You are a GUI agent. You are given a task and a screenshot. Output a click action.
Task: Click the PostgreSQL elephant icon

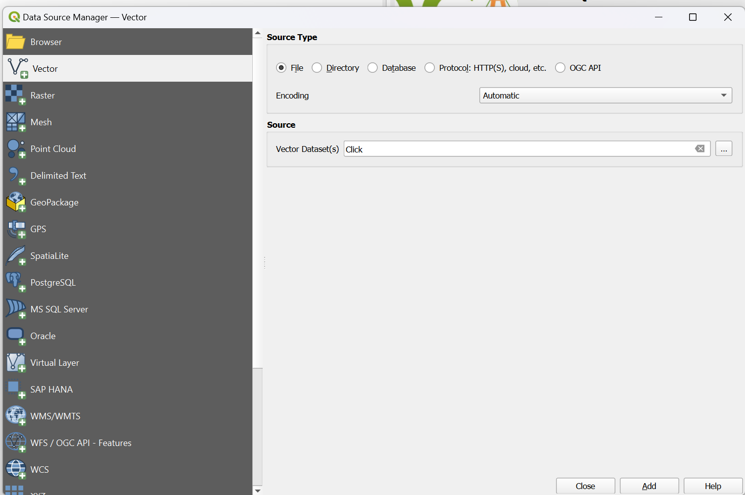(15, 282)
